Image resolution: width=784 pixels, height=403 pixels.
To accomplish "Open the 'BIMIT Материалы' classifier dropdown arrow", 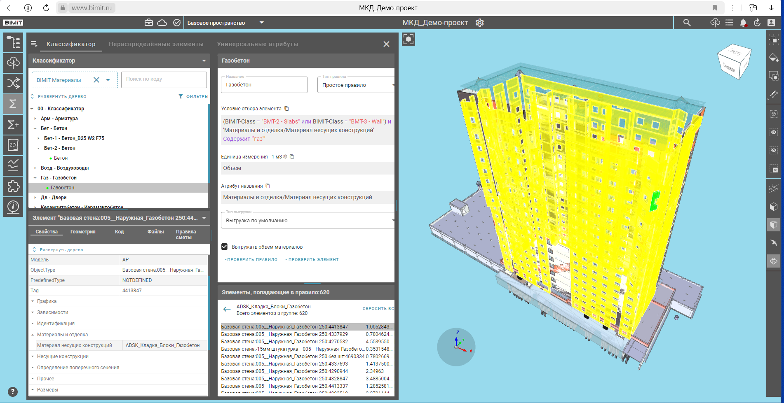I will pos(108,80).
